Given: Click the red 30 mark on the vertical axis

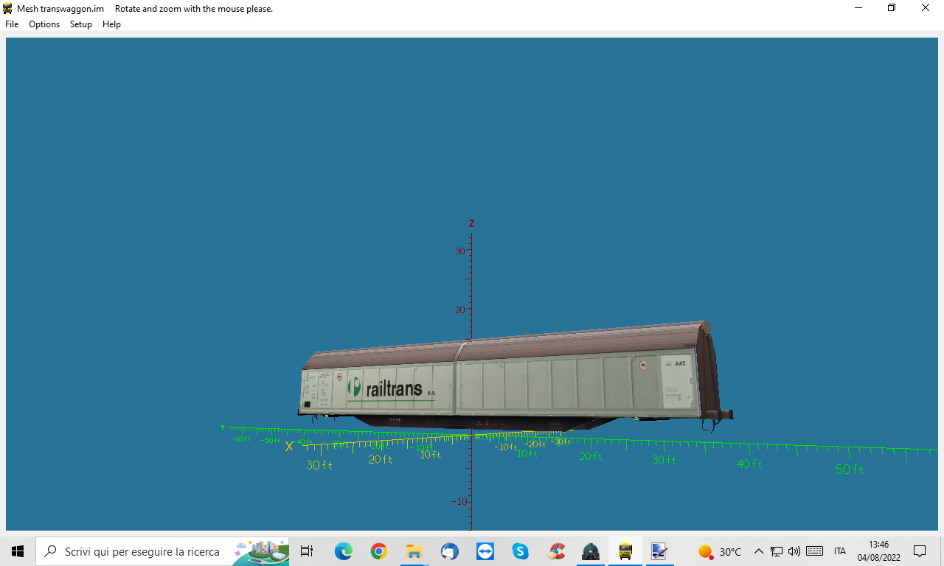Looking at the screenshot, I should 460,251.
